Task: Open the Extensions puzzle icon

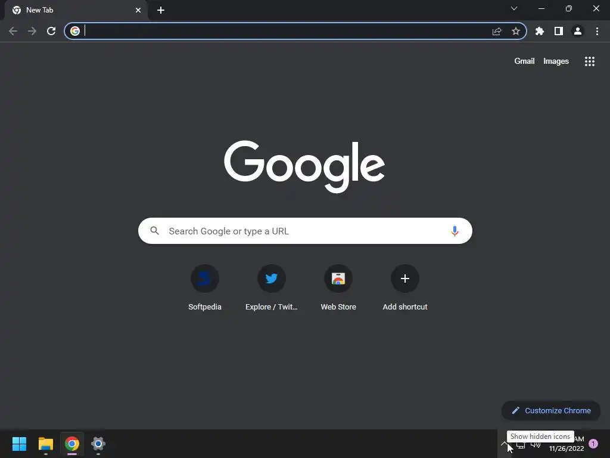Action: point(540,31)
